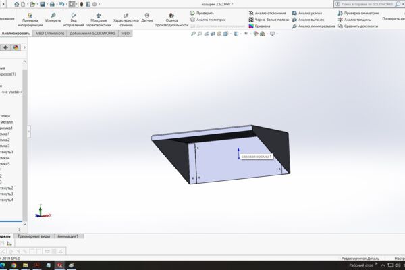
Task: Open Анализ толщины
Action: coord(354,20)
